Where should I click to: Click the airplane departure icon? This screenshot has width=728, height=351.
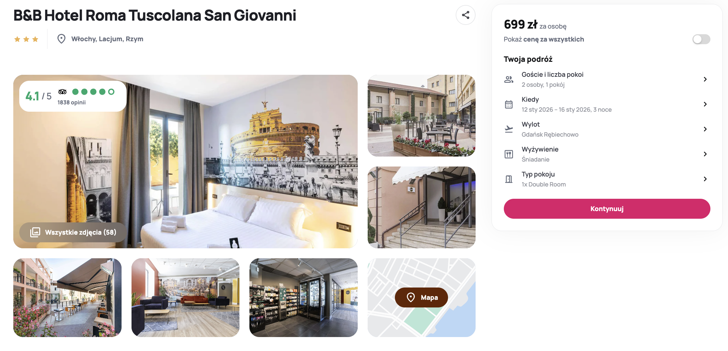tap(509, 129)
